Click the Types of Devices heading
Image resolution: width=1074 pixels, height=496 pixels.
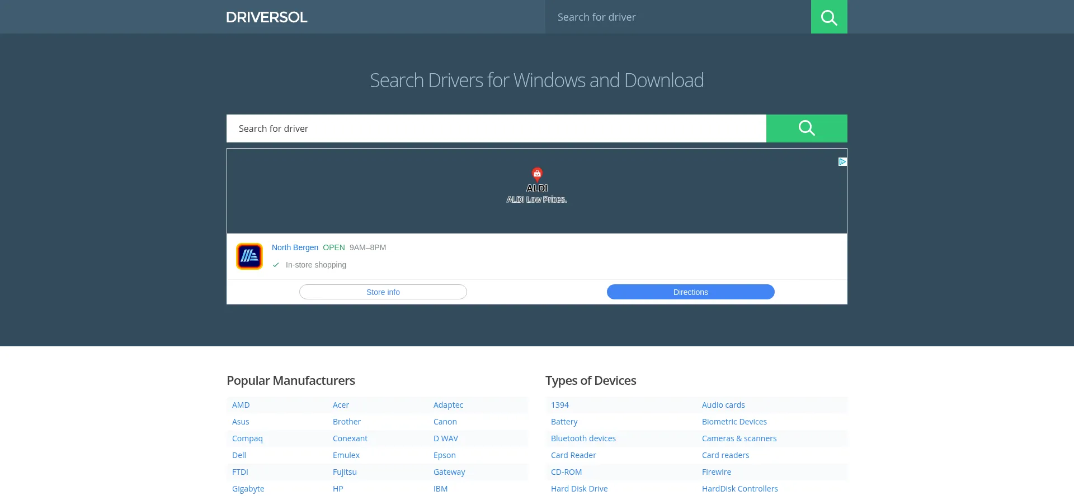click(591, 380)
